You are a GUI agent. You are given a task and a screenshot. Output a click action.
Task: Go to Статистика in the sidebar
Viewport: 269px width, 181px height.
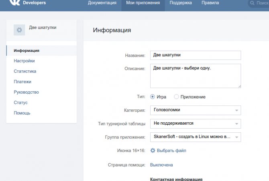[x=25, y=71]
